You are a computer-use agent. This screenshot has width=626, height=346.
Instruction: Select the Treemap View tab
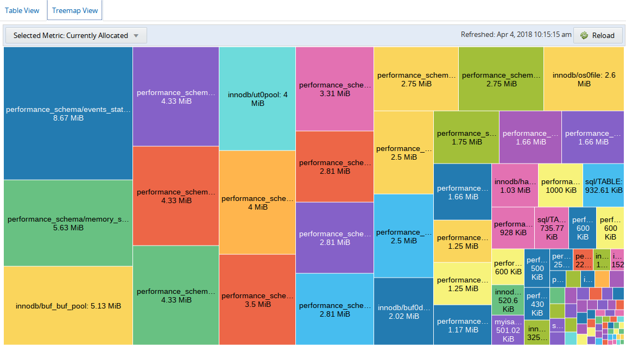tap(75, 10)
